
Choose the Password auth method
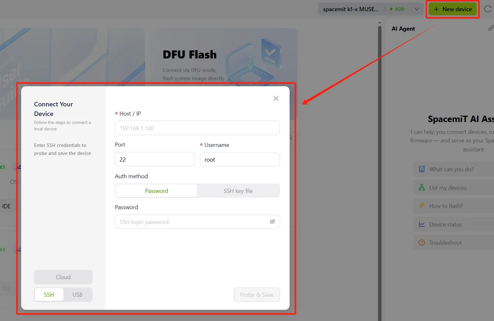tap(156, 191)
